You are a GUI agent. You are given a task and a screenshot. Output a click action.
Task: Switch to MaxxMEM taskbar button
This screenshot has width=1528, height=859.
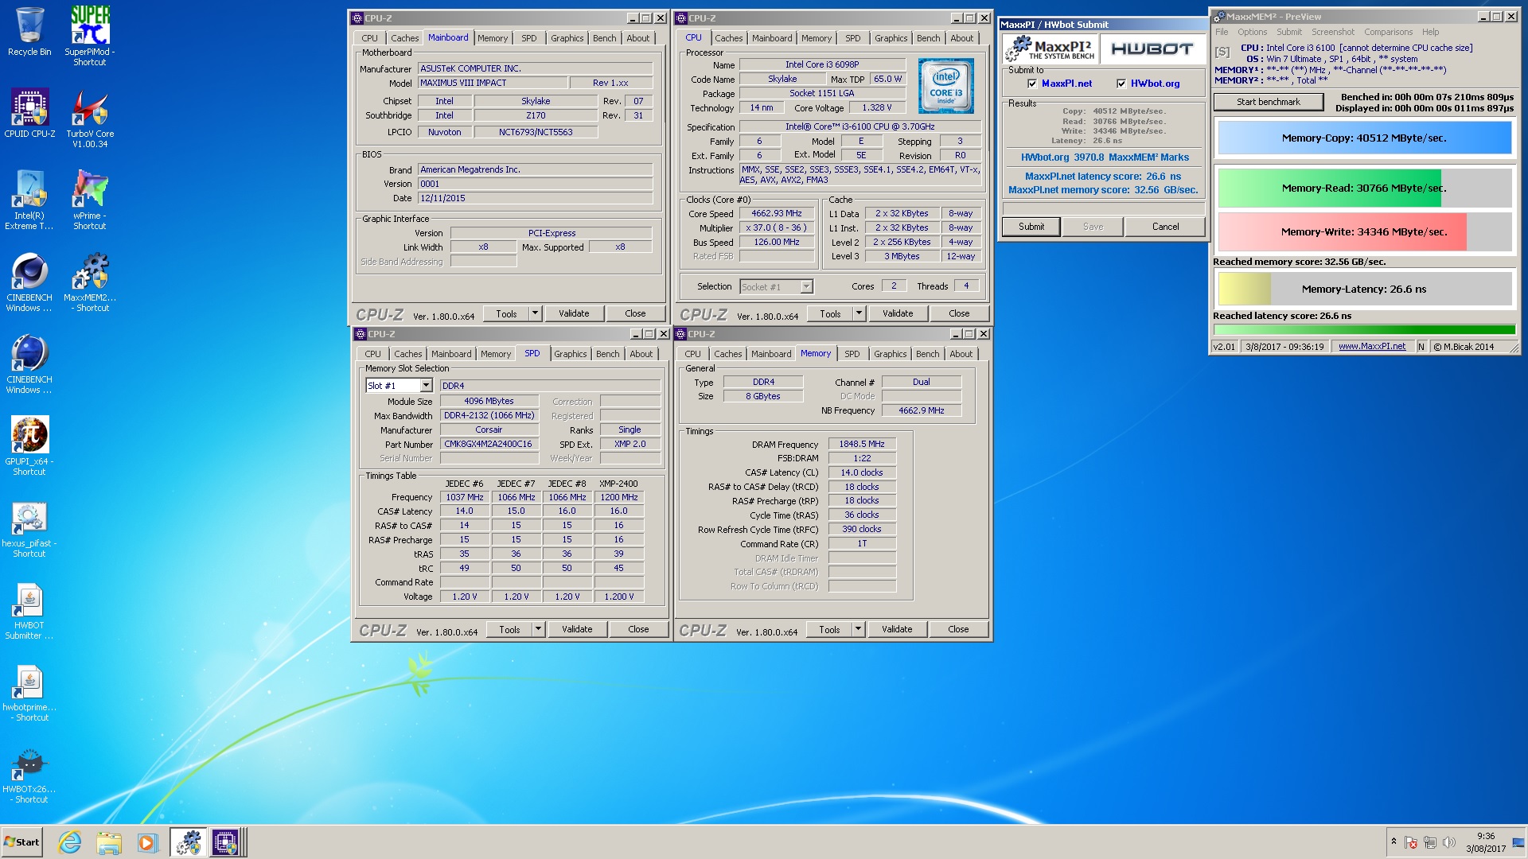[188, 842]
